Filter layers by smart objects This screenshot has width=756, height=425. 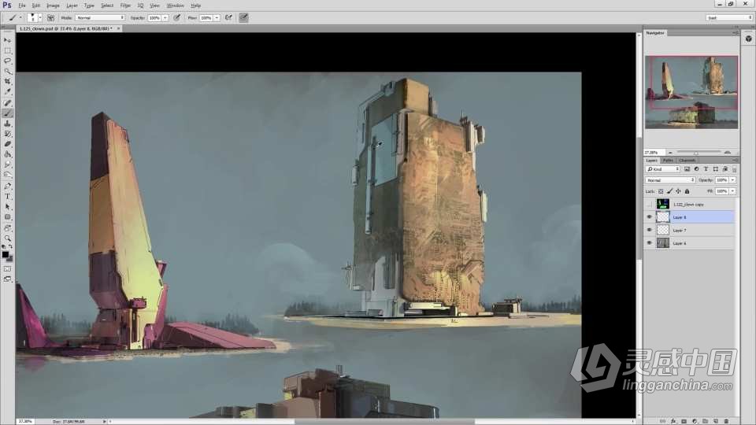click(x=724, y=169)
